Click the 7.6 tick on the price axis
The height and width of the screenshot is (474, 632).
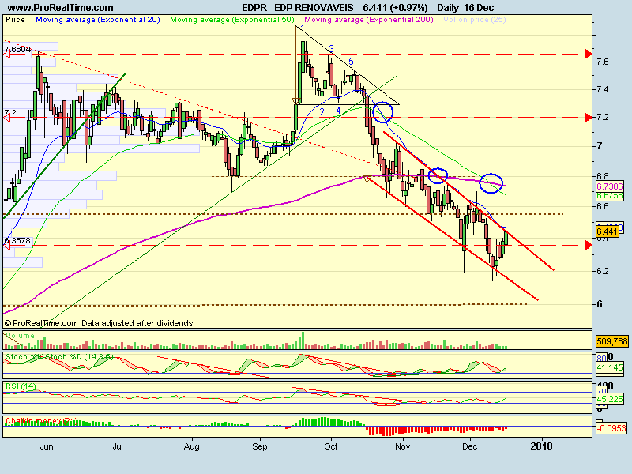click(602, 62)
